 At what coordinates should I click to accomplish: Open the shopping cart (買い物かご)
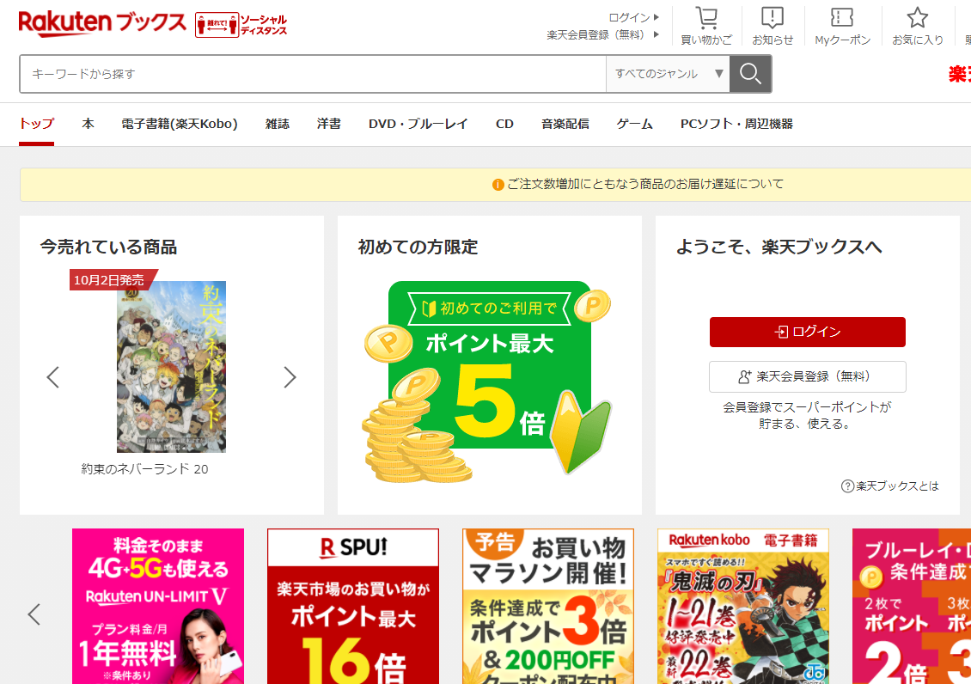(x=706, y=26)
